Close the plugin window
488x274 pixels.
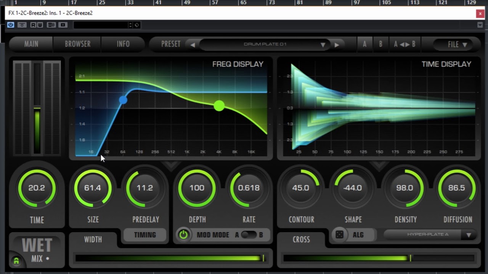point(480,13)
